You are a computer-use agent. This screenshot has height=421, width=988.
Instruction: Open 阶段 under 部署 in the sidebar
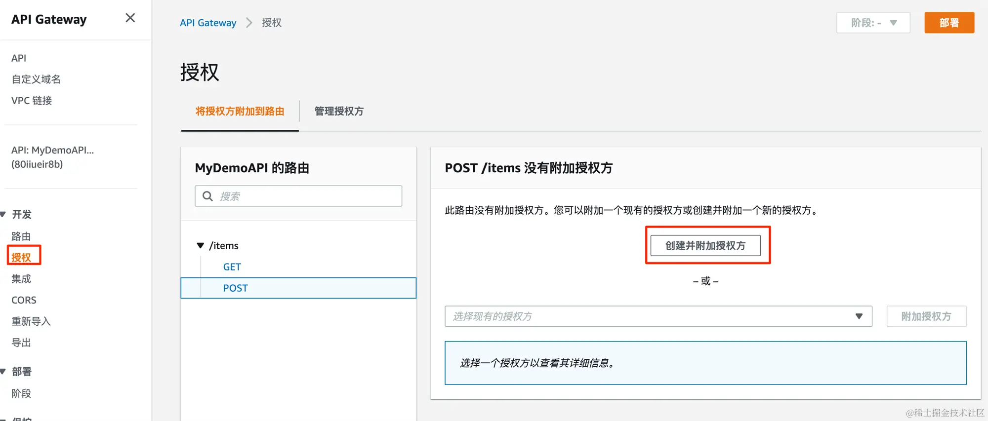click(21, 393)
